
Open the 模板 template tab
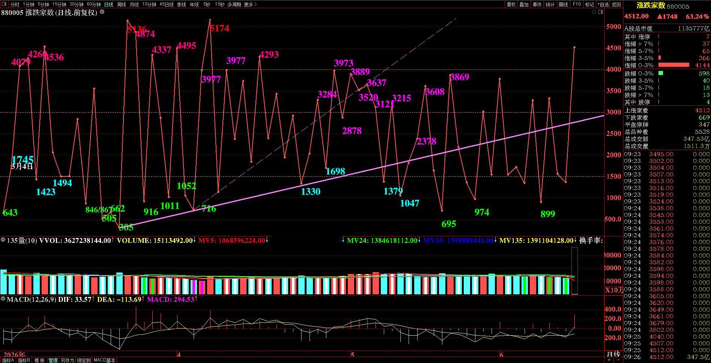coord(39,360)
